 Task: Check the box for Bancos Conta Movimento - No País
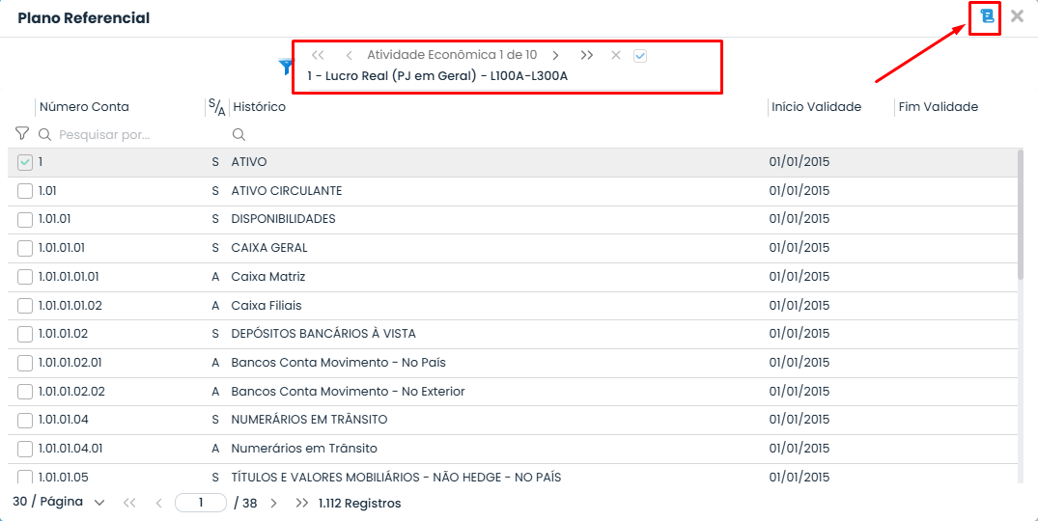24,363
